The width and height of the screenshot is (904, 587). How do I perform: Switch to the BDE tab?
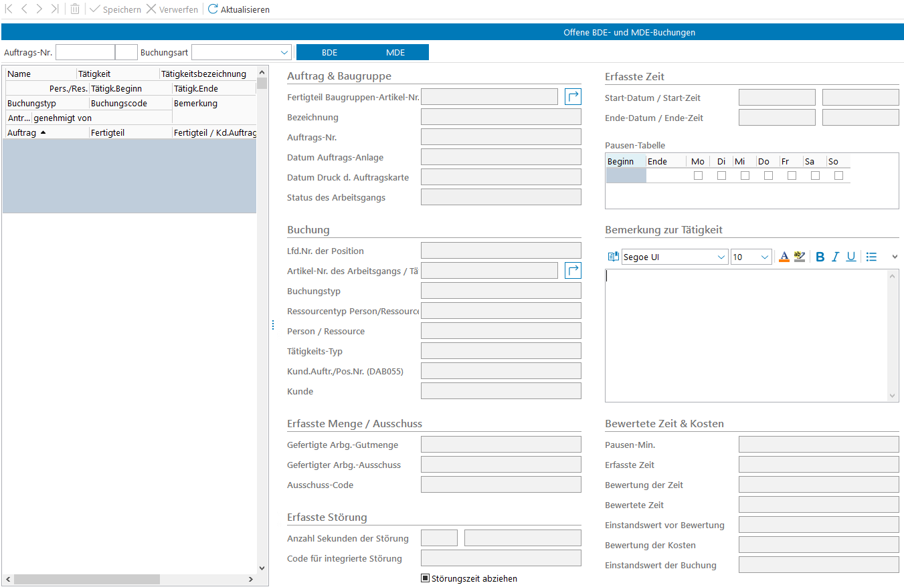(329, 52)
